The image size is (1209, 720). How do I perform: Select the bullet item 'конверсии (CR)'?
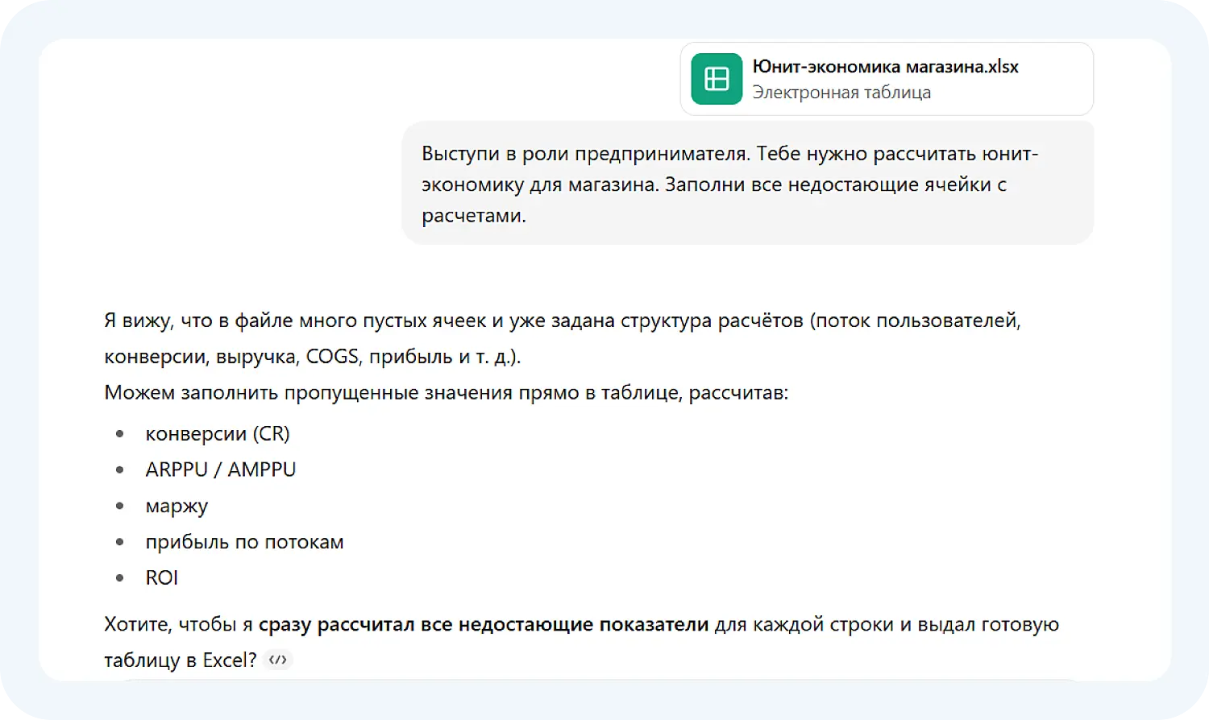(217, 433)
